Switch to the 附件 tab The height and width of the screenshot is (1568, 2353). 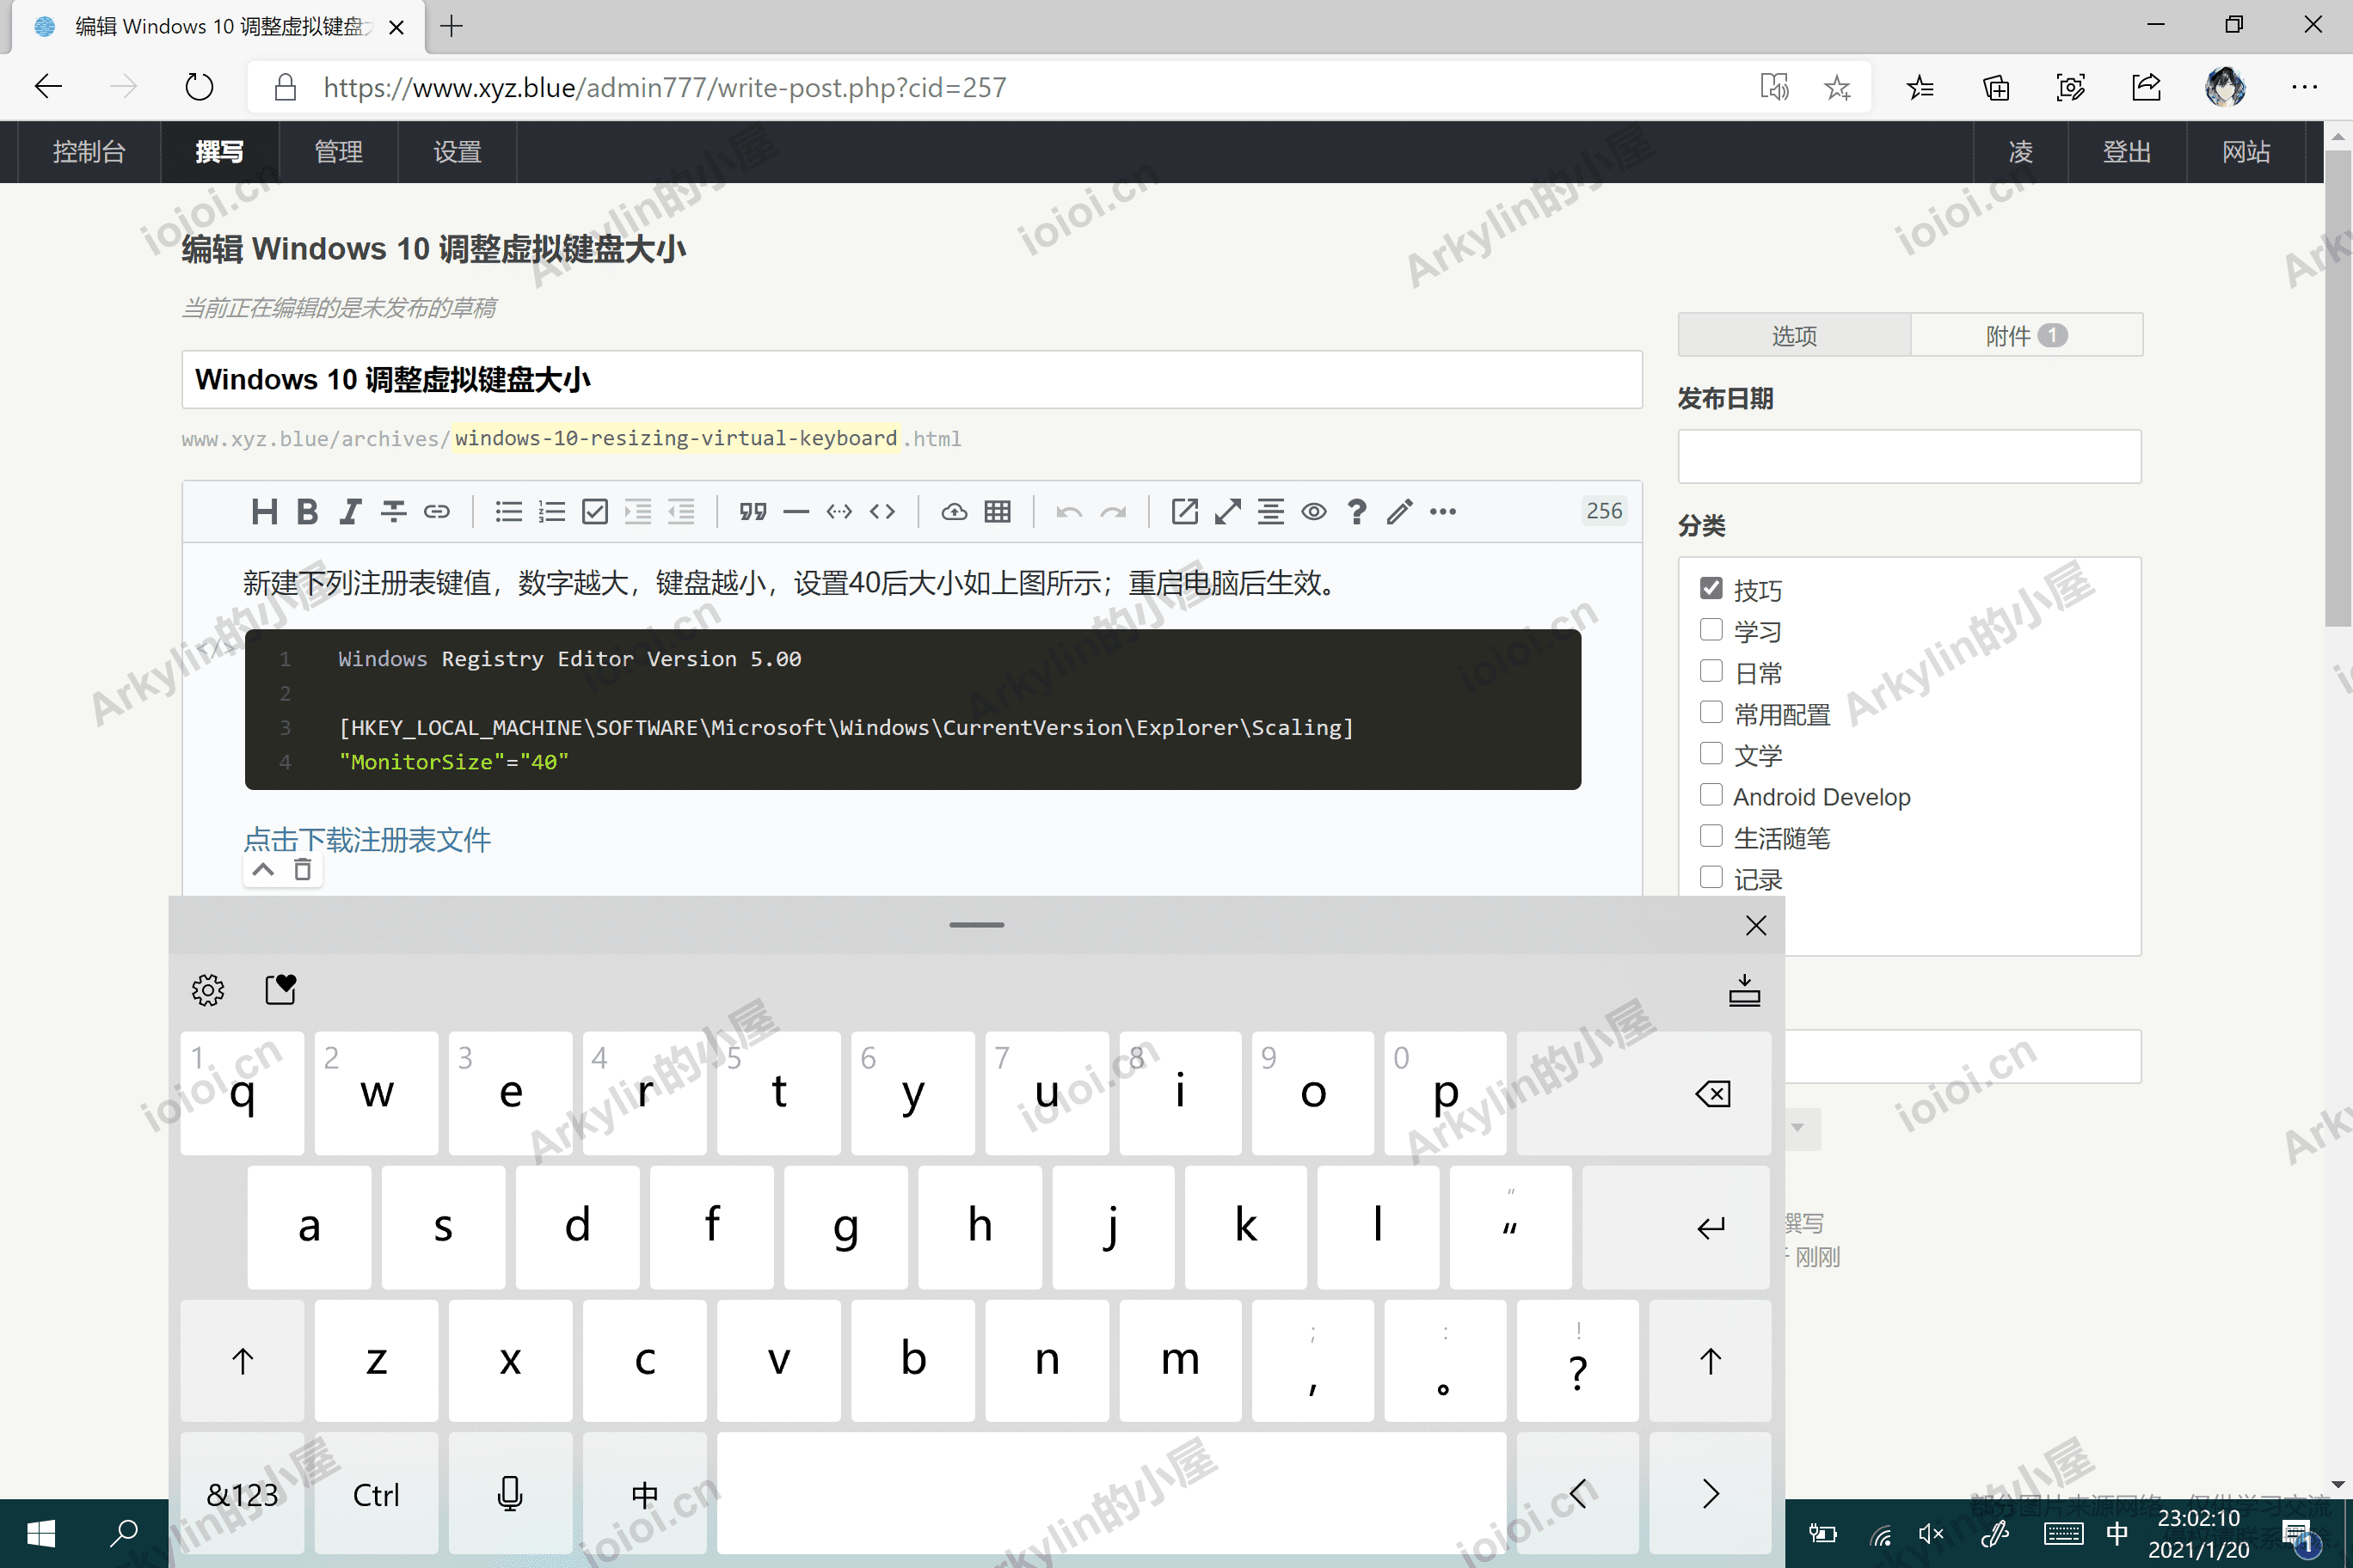(2026, 335)
